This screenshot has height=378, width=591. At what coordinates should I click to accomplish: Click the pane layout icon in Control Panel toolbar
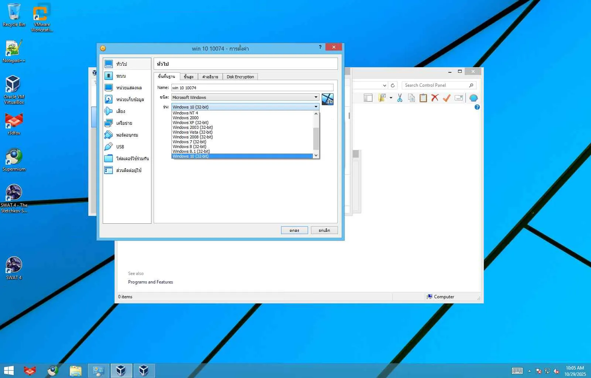click(368, 98)
